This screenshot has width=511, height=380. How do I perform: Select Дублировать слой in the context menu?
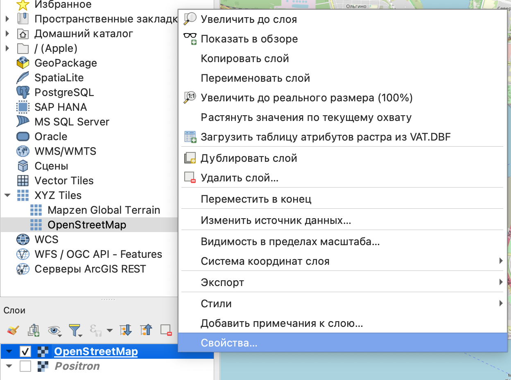(x=249, y=158)
